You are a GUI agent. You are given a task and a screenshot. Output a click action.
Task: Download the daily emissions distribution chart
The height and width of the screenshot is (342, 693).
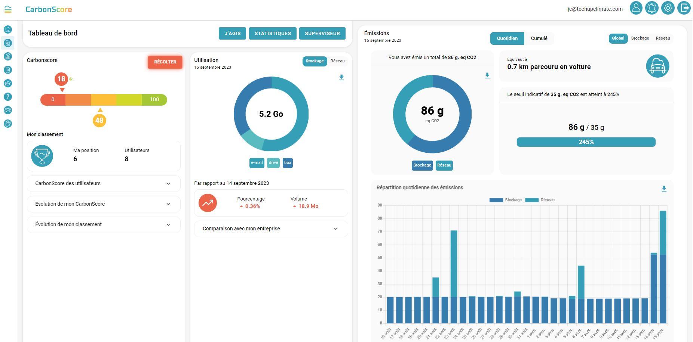[664, 189]
